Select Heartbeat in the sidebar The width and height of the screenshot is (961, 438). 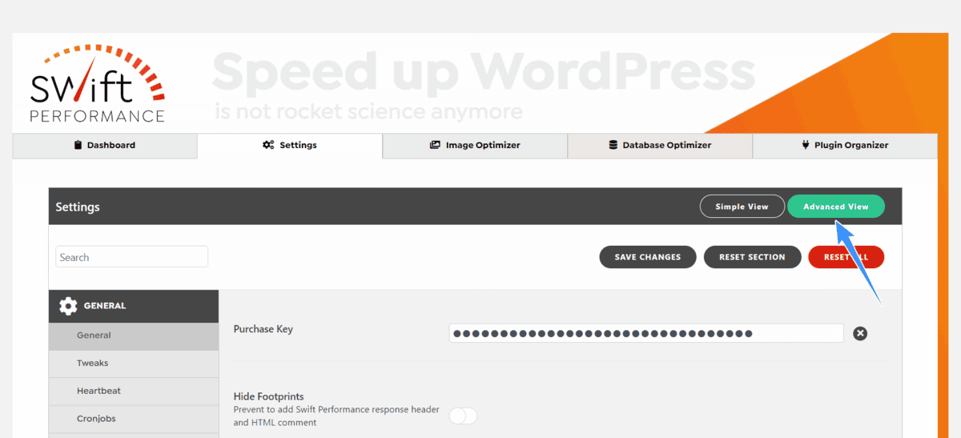[133, 392]
